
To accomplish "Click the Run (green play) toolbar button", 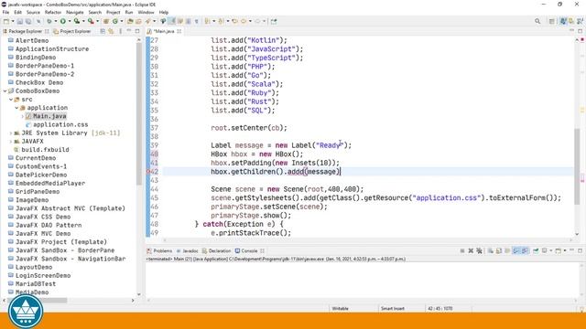I will tap(63, 21).
